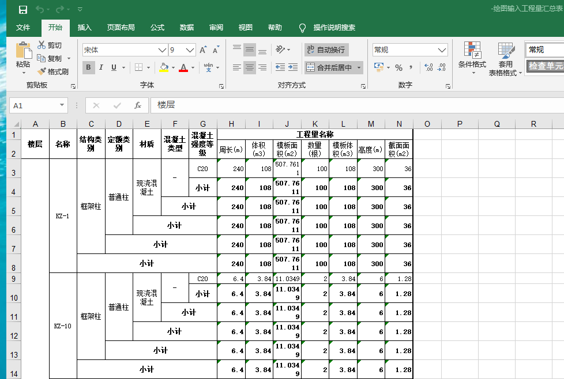Click the increase decimal icon
The height and width of the screenshot is (379, 564).
pyautogui.click(x=428, y=67)
